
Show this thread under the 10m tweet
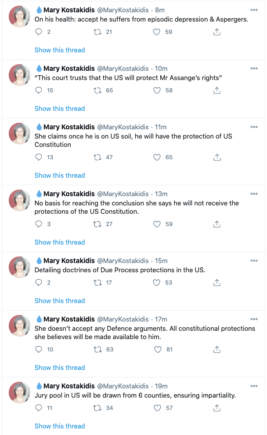pos(60,109)
